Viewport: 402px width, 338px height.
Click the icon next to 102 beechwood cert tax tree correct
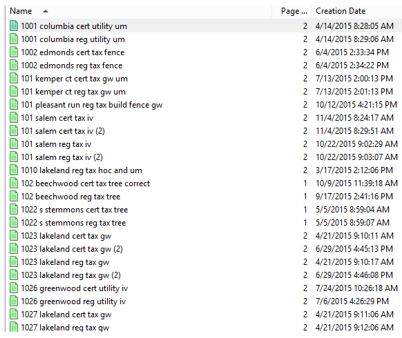[x=14, y=183]
